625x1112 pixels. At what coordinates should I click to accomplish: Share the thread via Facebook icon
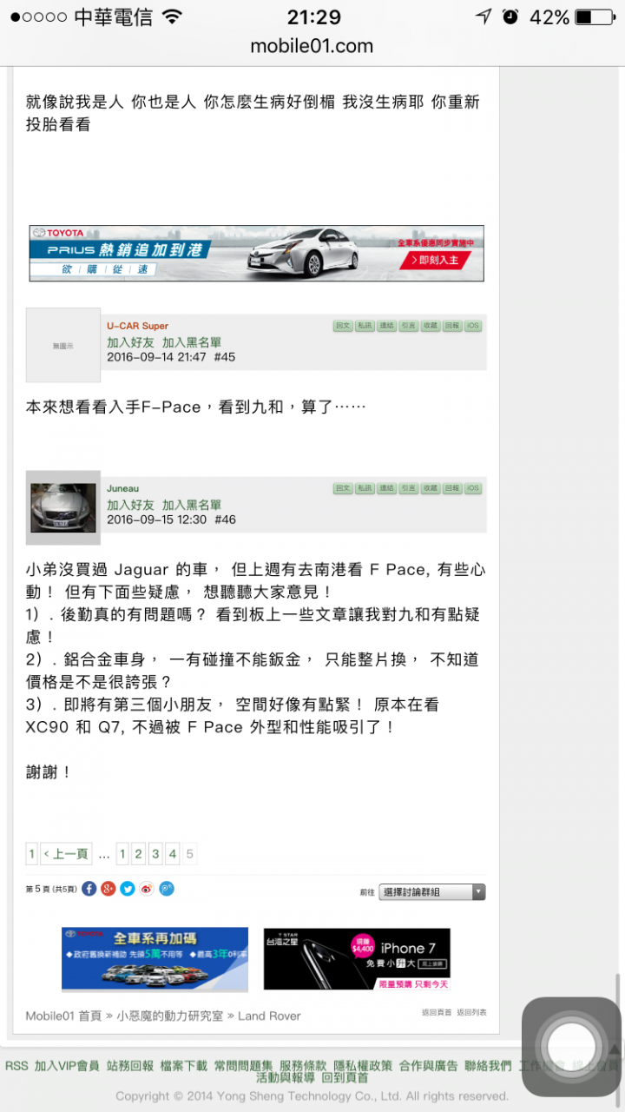[89, 889]
